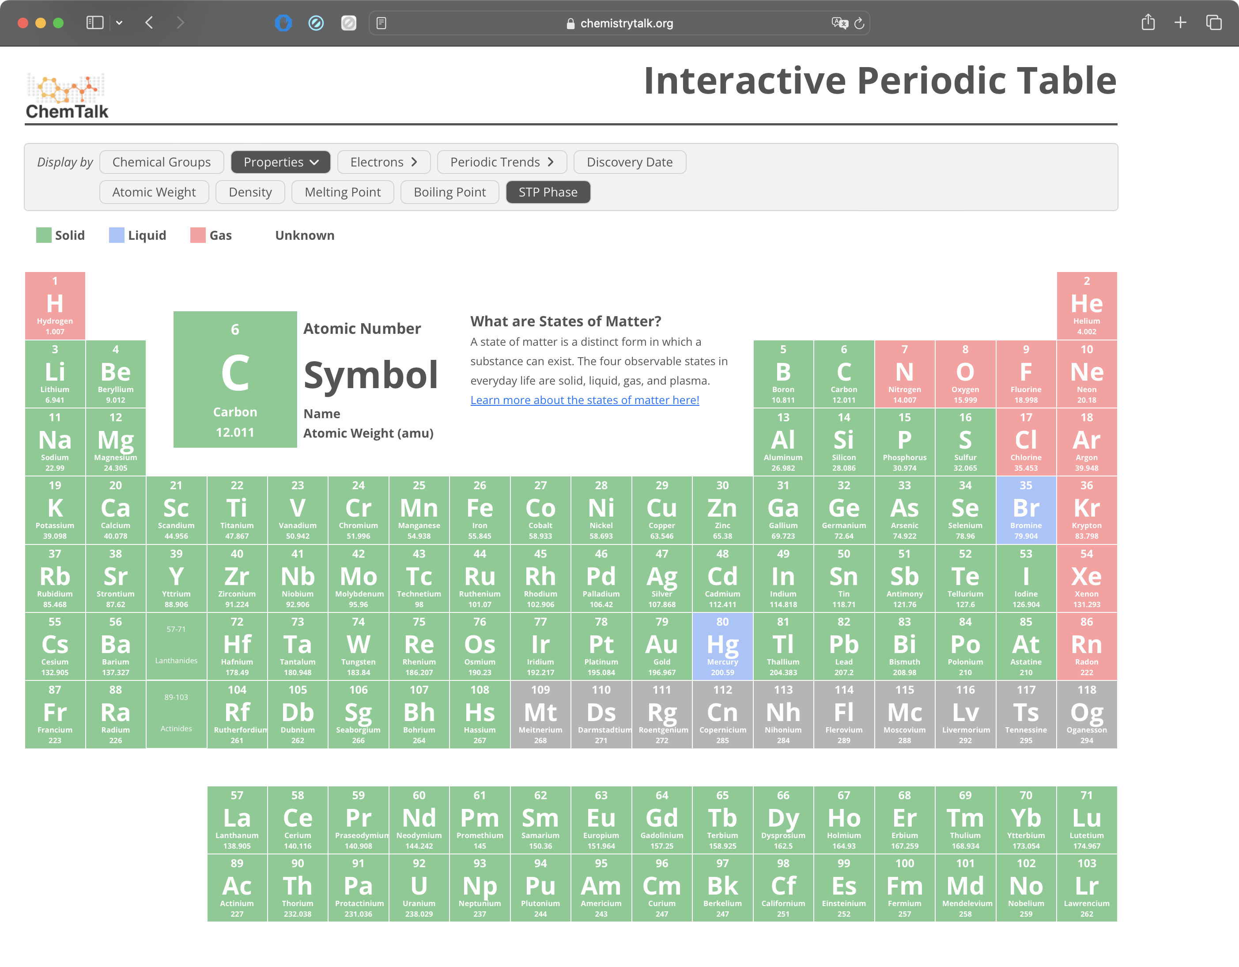Toggle the Safari sidebar icon
The width and height of the screenshot is (1239, 967).
[95, 23]
